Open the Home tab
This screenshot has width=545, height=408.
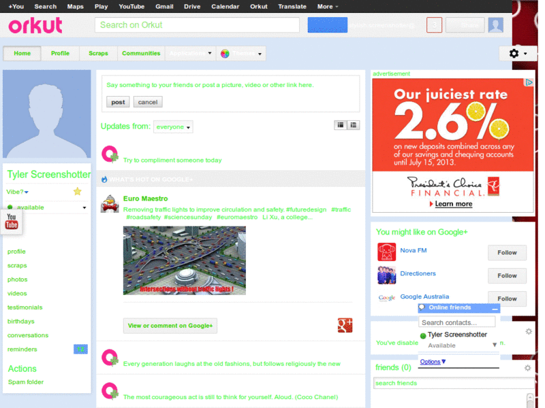[22, 54]
